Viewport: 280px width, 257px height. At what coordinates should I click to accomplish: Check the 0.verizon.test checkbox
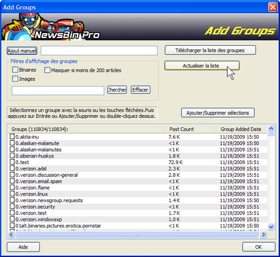coord(12,212)
